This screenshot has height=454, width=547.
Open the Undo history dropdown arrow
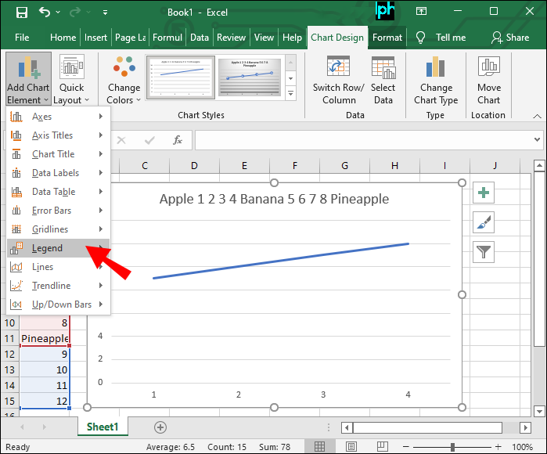click(x=58, y=13)
